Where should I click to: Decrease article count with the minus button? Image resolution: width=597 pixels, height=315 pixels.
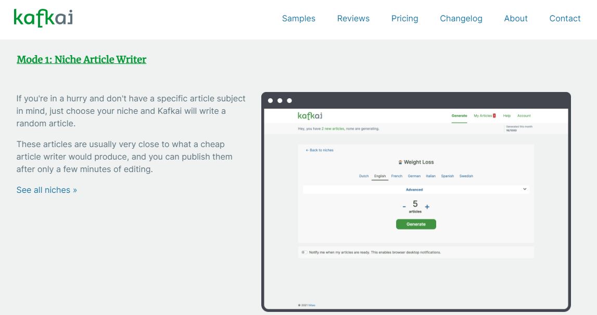[404, 207]
